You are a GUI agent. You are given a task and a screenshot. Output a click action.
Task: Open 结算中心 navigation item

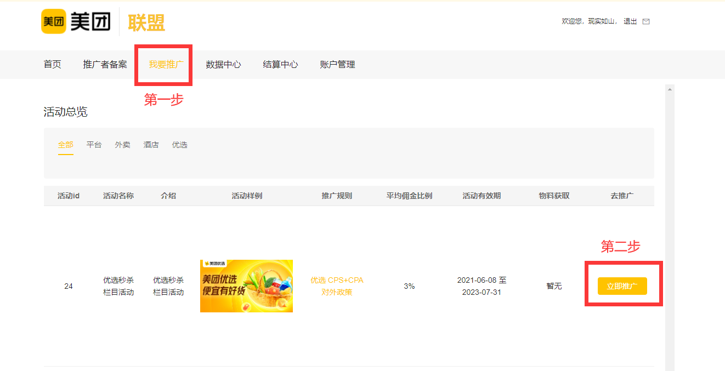[x=280, y=64]
